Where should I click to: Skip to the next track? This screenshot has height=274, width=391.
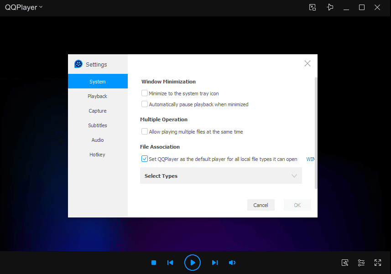tap(215, 263)
